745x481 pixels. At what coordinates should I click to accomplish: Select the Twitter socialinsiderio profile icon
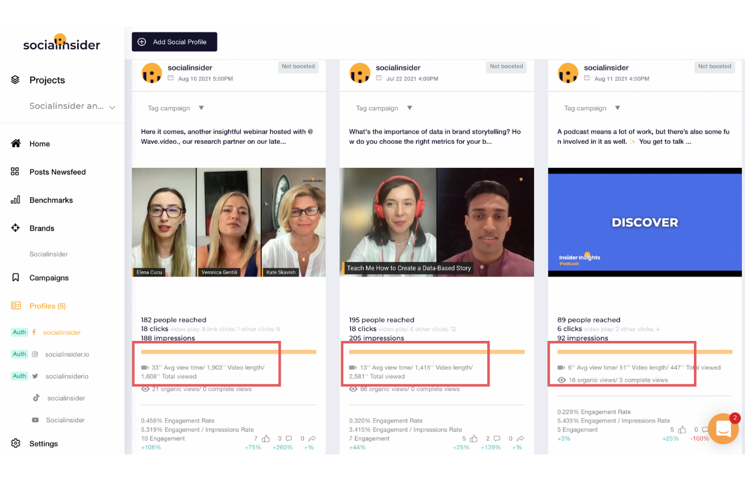35,376
